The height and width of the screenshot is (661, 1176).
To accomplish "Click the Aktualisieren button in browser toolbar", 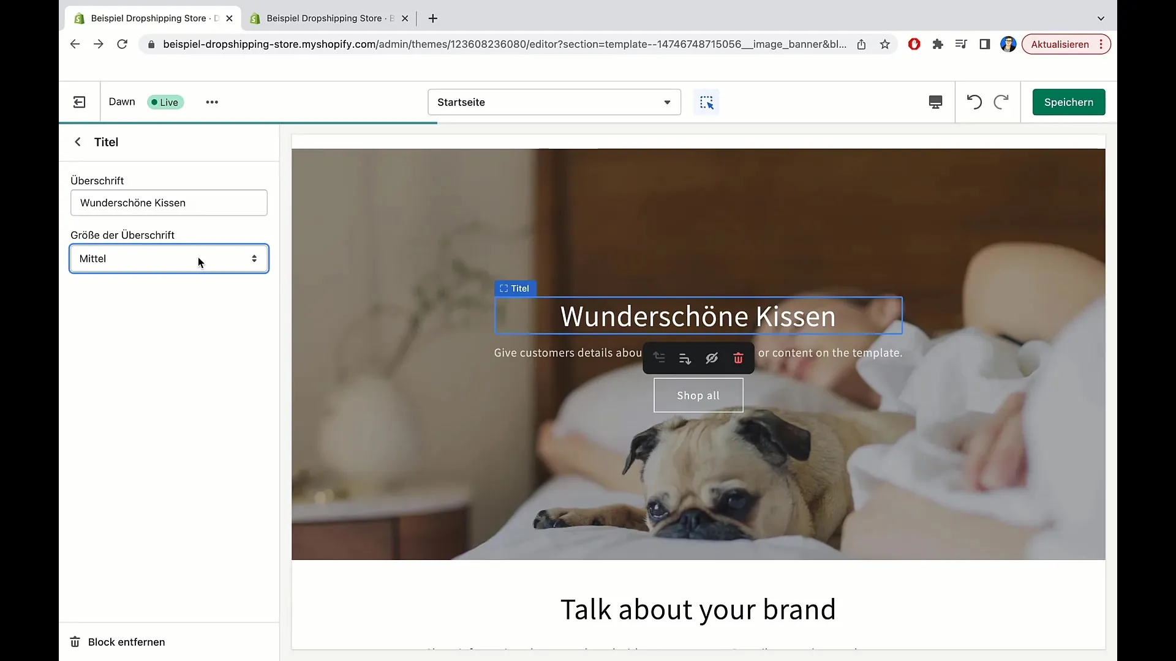I will (x=1059, y=43).
